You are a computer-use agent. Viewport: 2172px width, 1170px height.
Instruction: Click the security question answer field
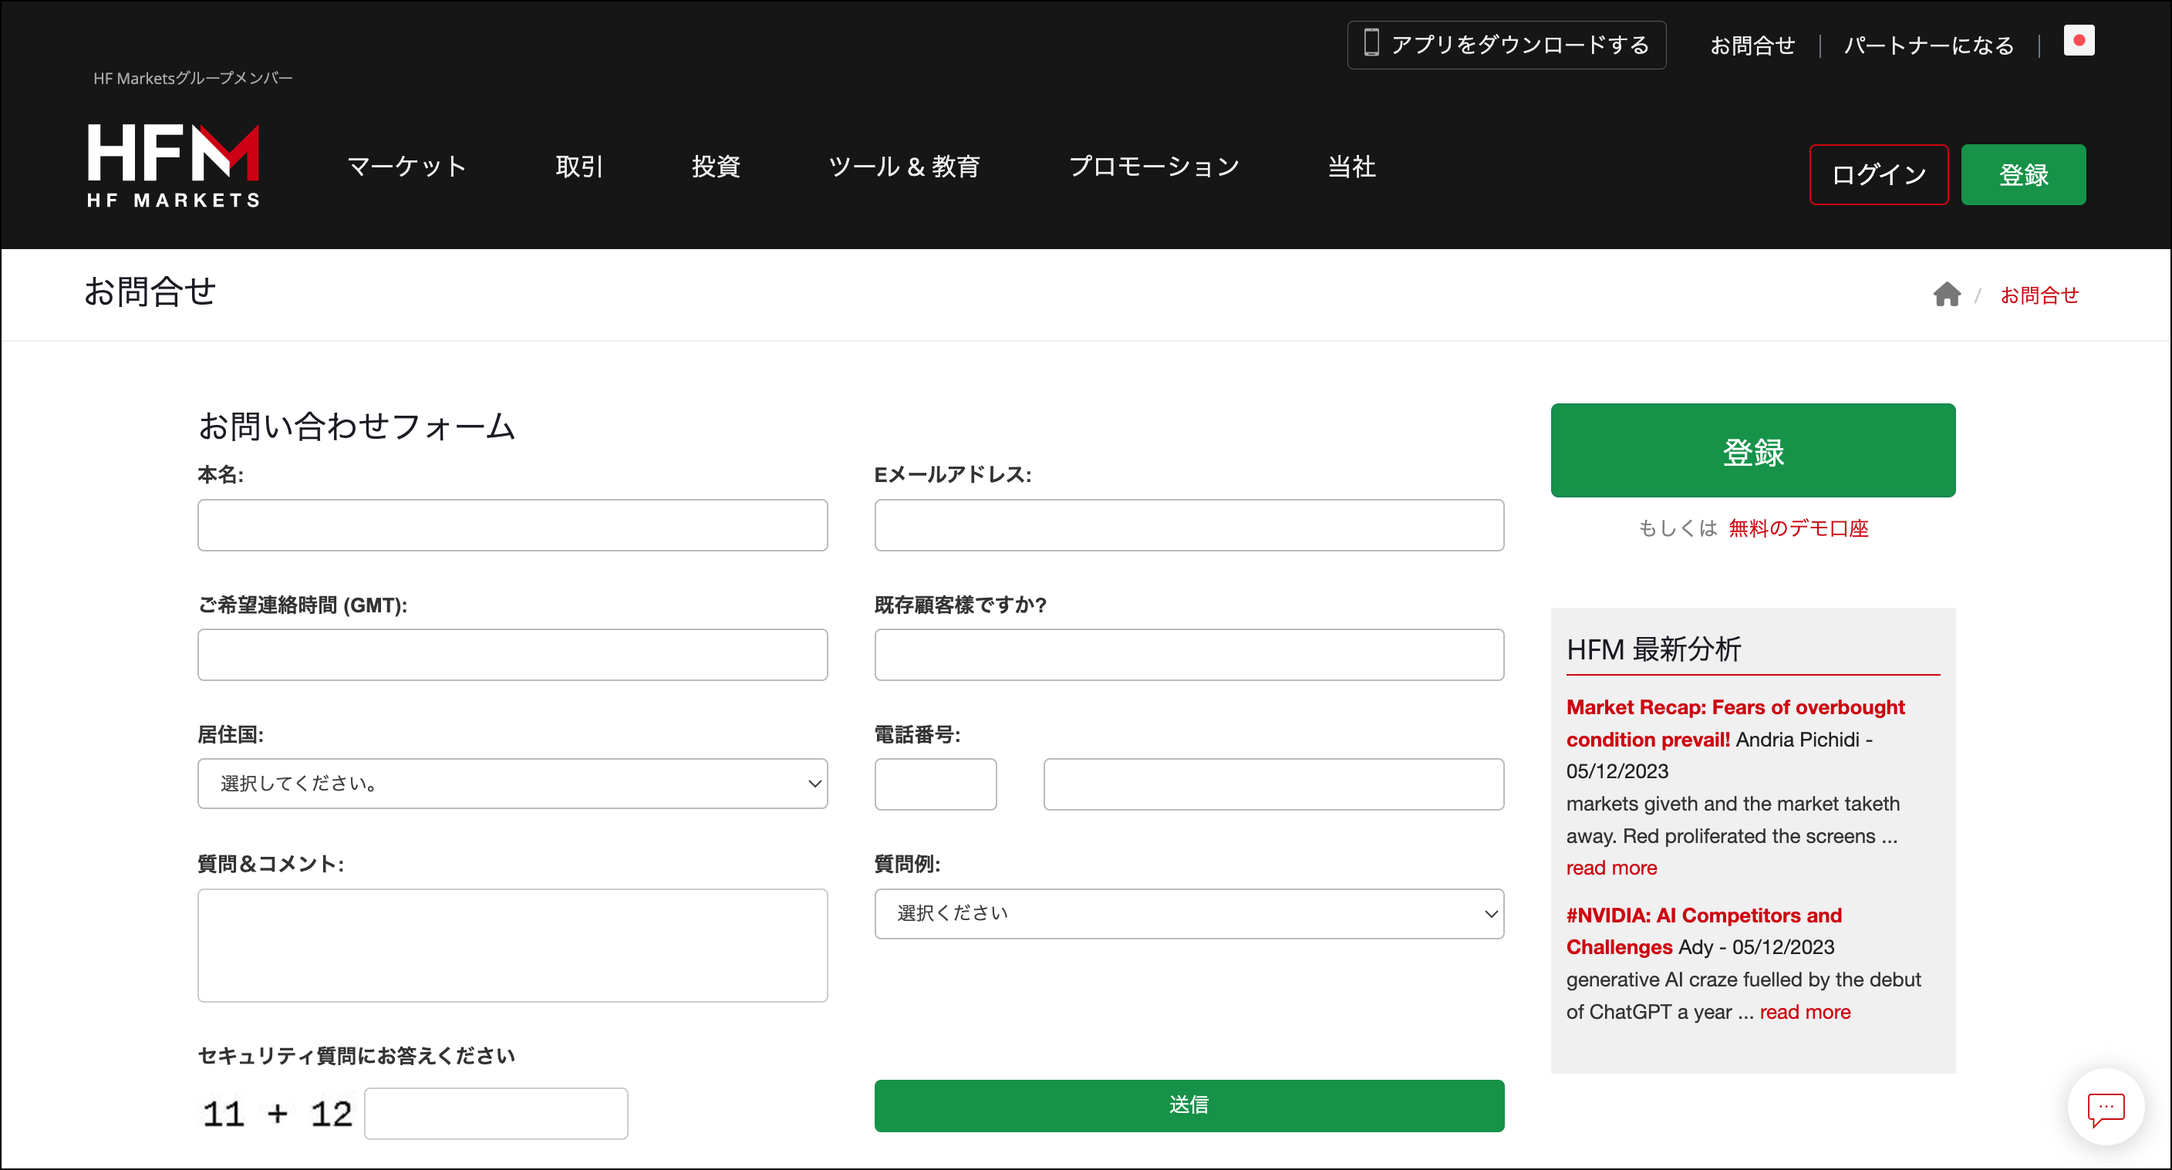click(x=496, y=1113)
